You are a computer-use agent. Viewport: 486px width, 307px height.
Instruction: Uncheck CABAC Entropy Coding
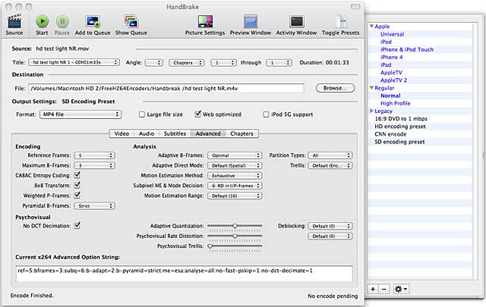click(x=77, y=175)
